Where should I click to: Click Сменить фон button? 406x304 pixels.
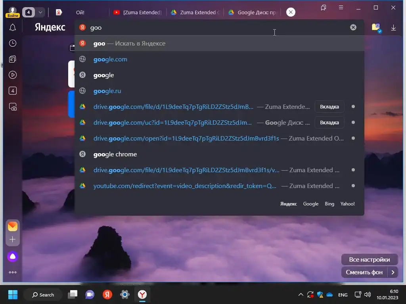[364, 272]
